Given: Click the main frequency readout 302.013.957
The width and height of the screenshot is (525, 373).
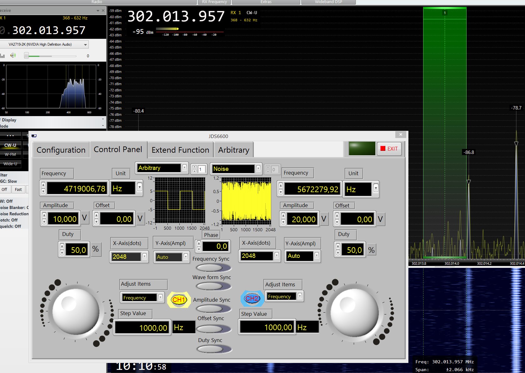Looking at the screenshot, I should click(x=176, y=16).
